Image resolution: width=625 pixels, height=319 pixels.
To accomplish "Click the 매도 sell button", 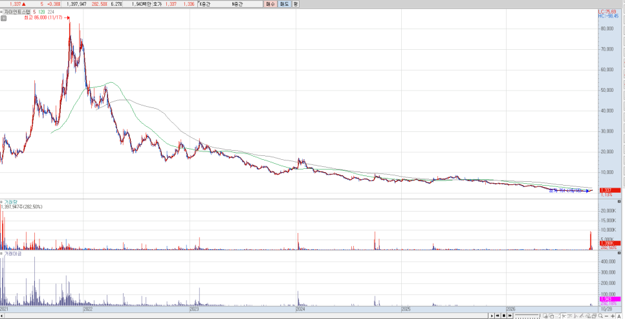I will 284,4.
